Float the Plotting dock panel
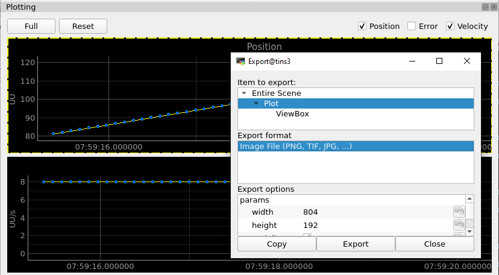499x275 pixels. pos(485,7)
